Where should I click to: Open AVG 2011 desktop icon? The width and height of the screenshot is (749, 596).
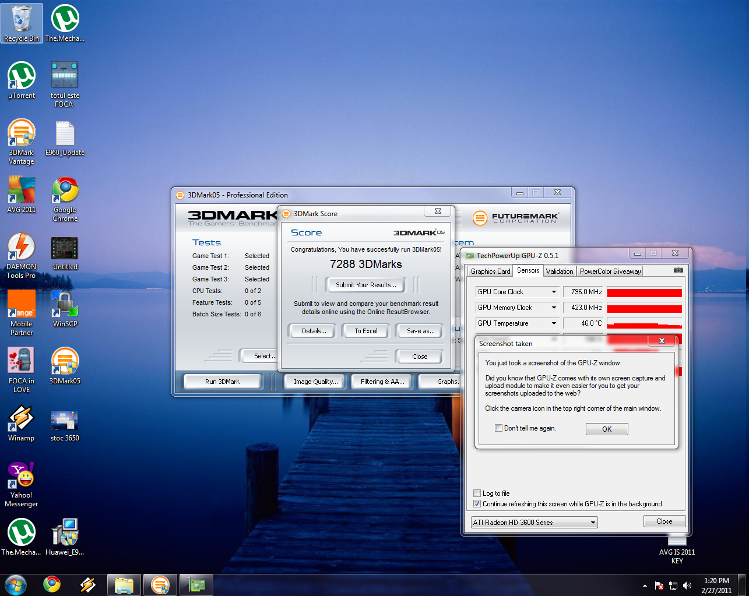(x=22, y=195)
